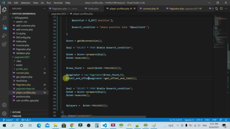
Task: Split the editor to the right
Action: (221, 9)
